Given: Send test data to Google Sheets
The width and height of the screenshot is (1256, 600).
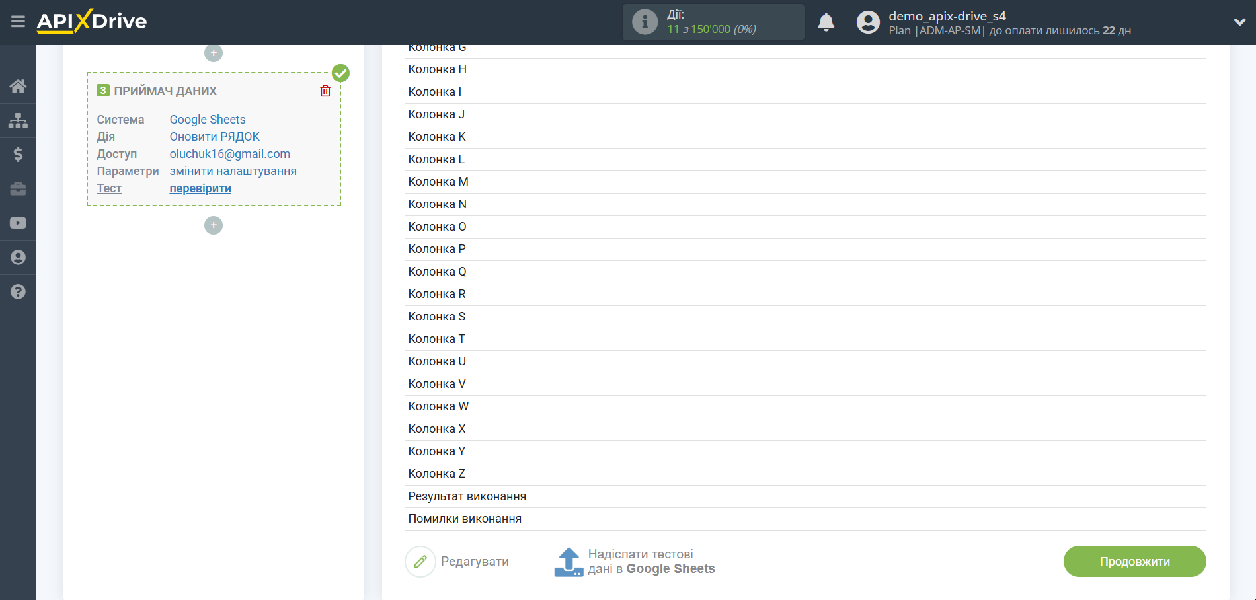Looking at the screenshot, I should click(635, 562).
